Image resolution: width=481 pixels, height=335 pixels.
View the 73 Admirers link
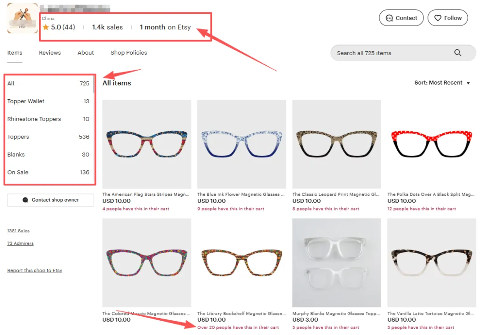point(20,243)
